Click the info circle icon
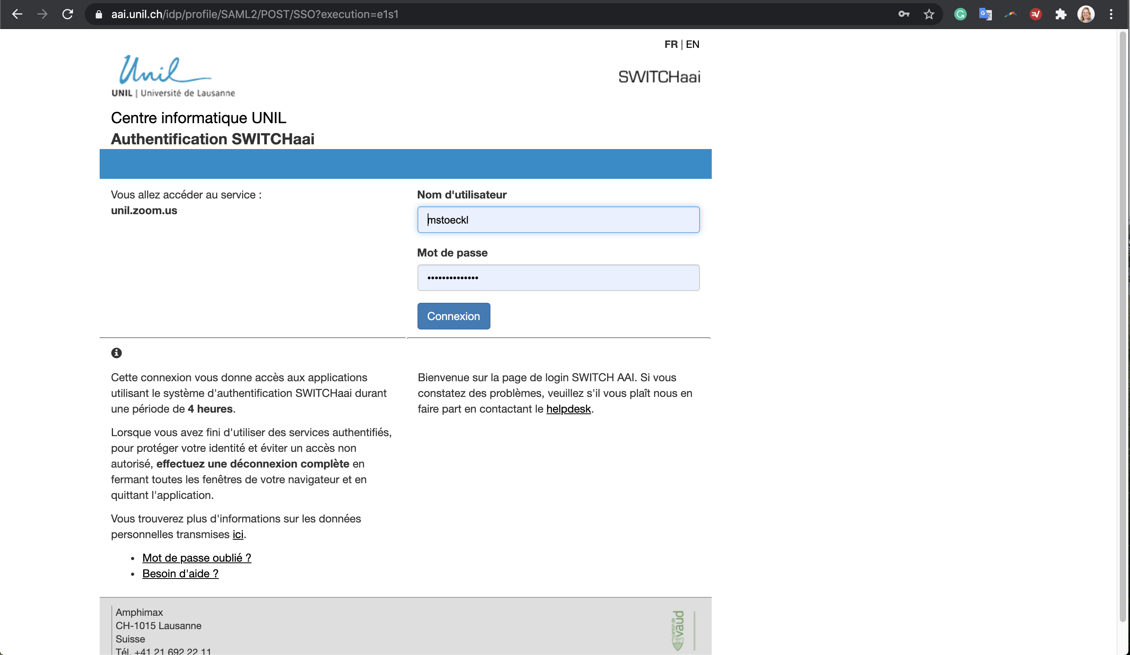1130x655 pixels. tap(116, 353)
